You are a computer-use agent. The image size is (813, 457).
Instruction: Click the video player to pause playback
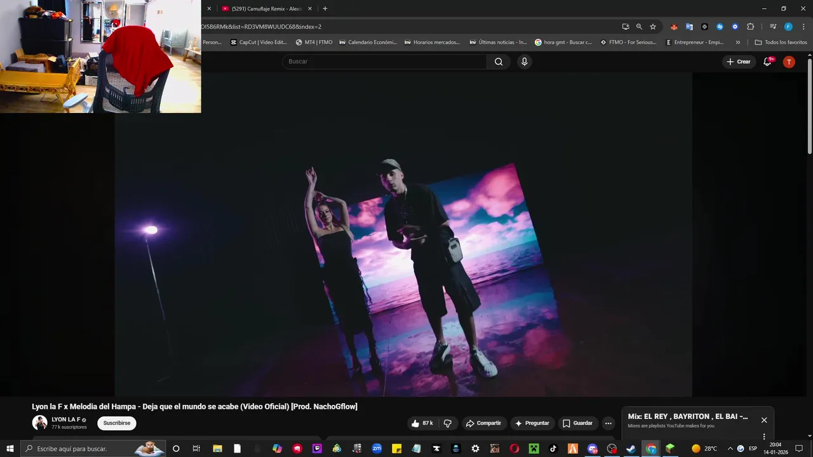[403, 235]
